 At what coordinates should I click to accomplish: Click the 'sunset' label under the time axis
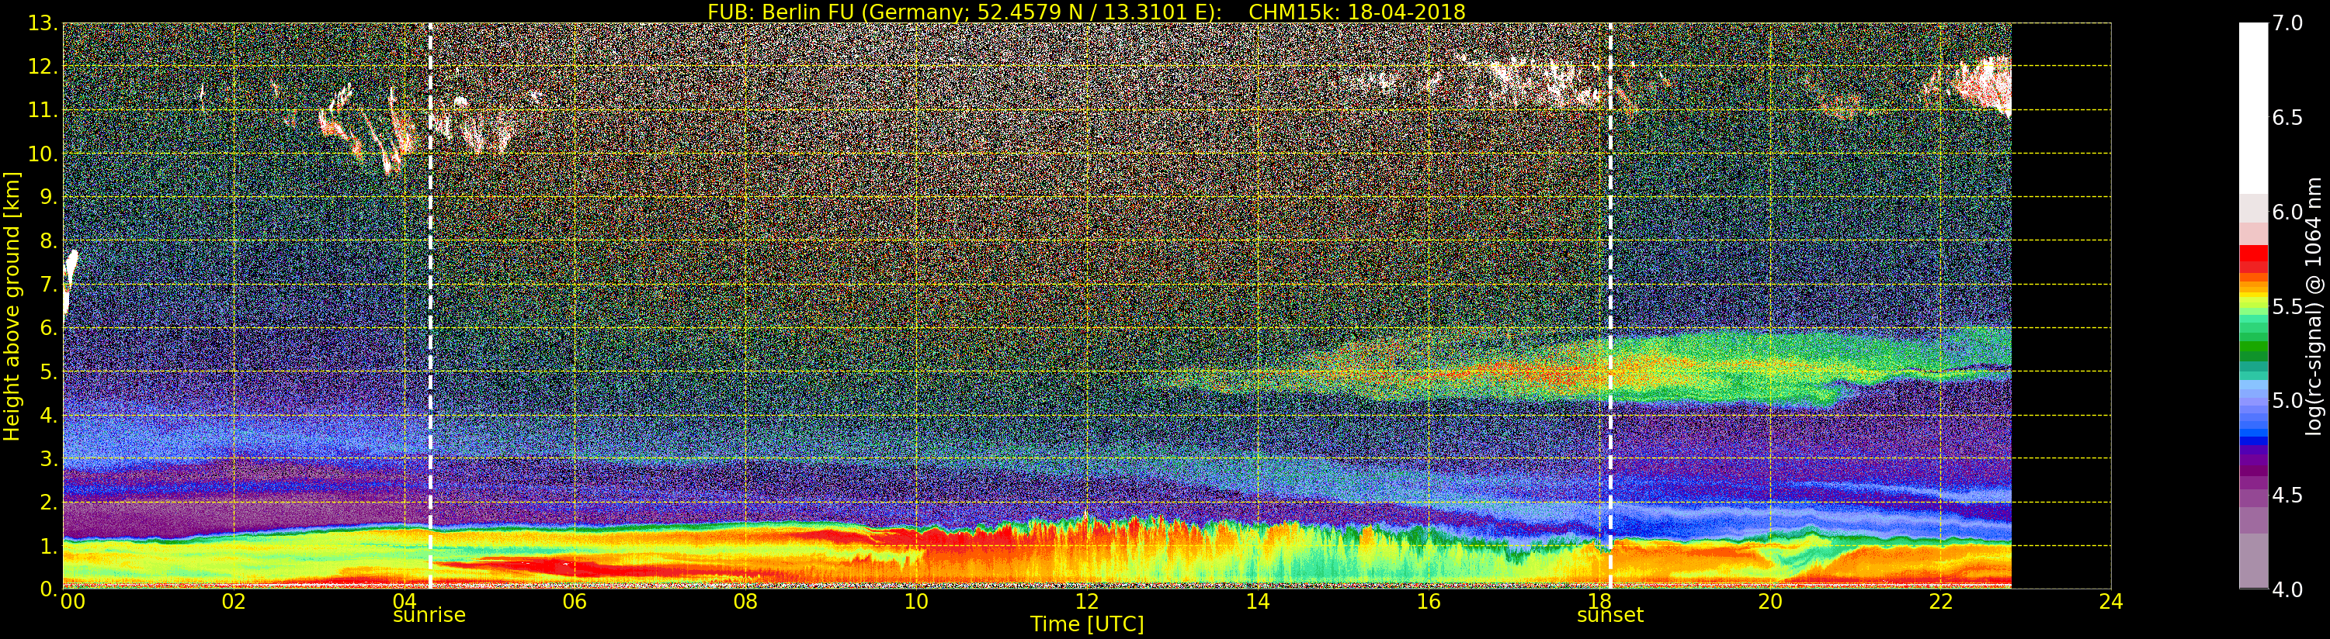(1610, 616)
